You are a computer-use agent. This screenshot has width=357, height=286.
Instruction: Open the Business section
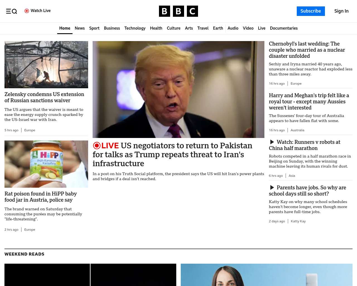(112, 28)
